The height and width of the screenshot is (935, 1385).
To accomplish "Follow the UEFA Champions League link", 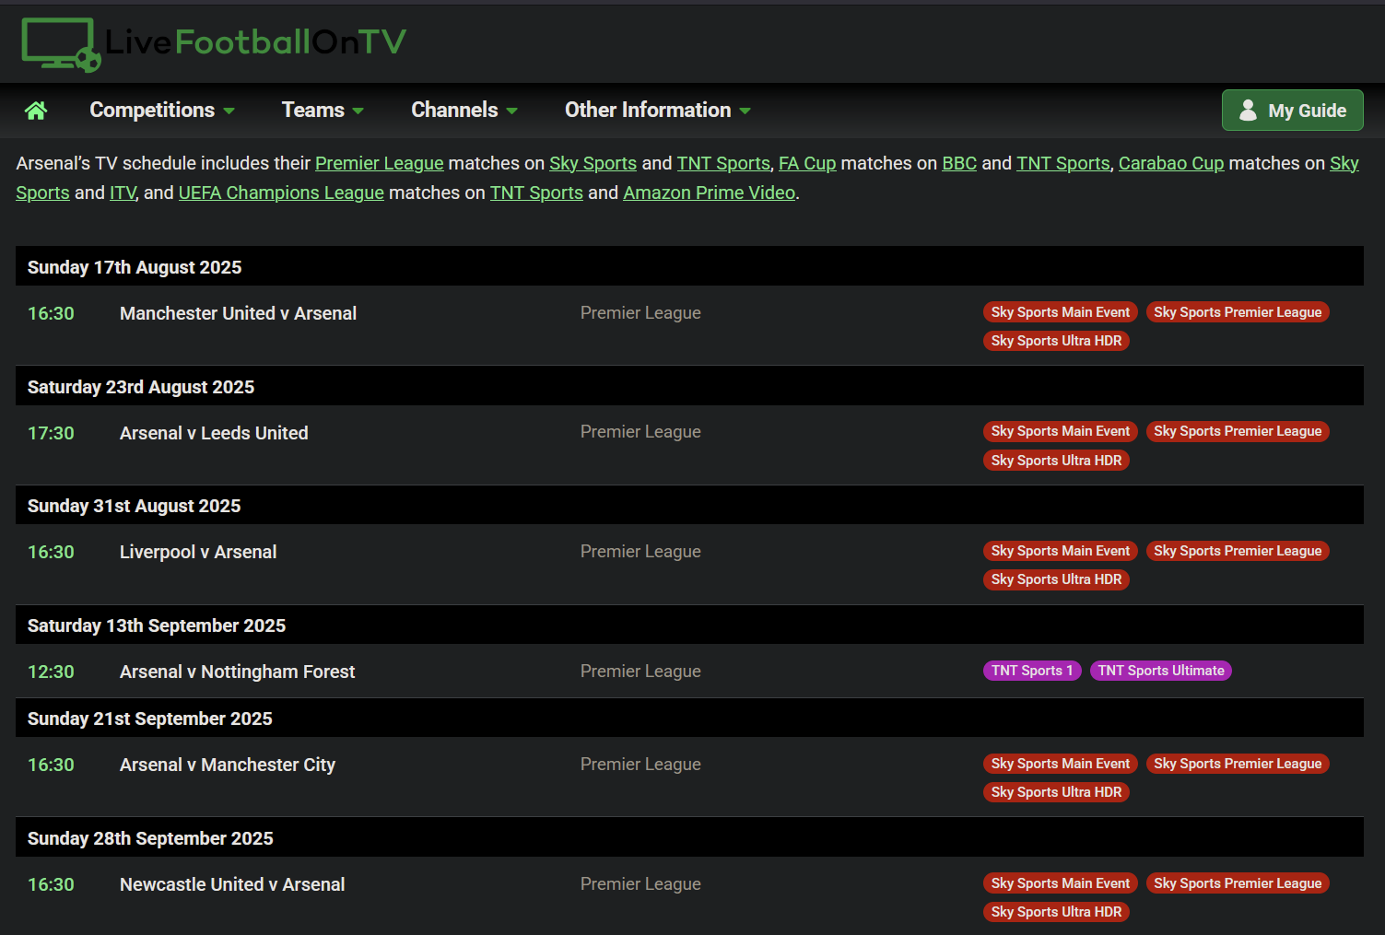I will [x=281, y=193].
